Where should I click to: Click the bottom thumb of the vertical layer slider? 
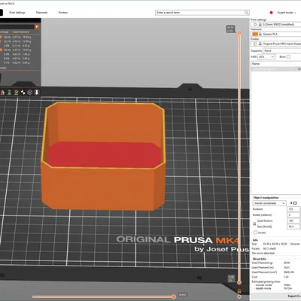tap(239, 282)
